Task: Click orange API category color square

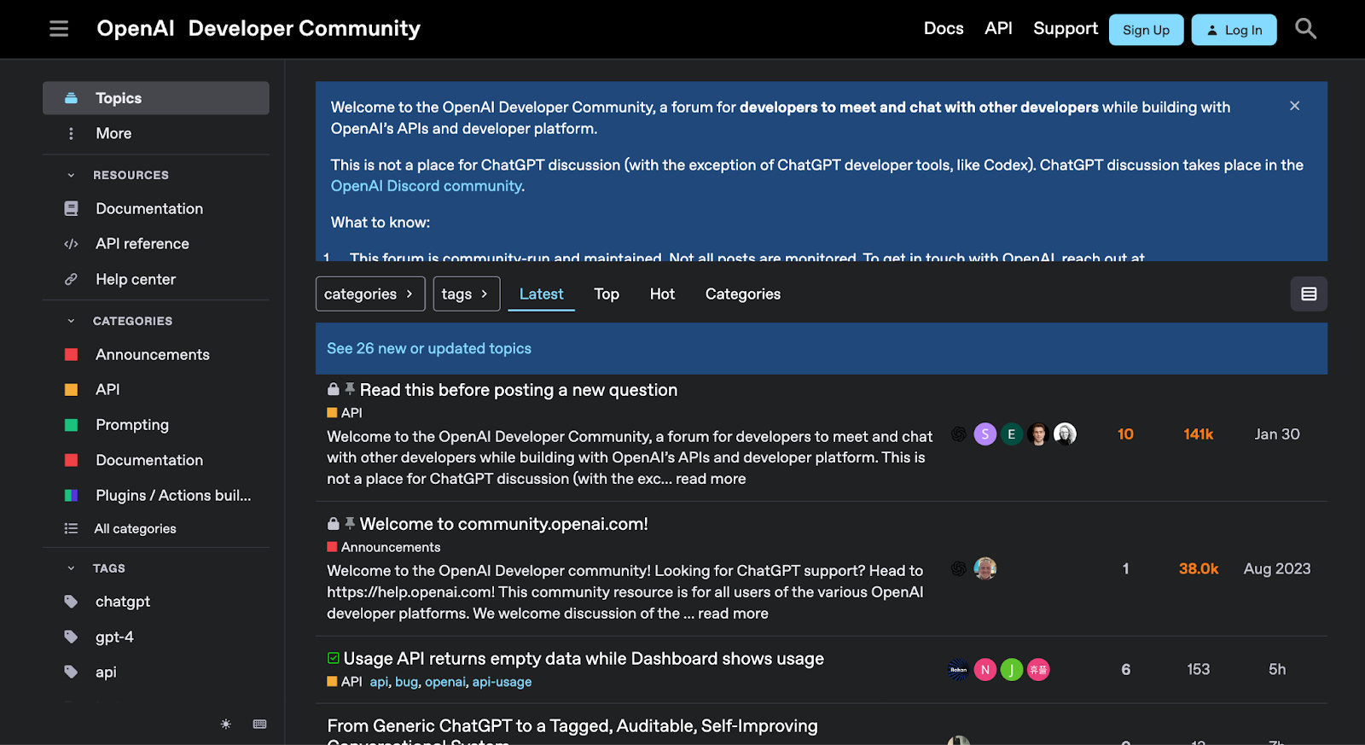Action: [72, 390]
